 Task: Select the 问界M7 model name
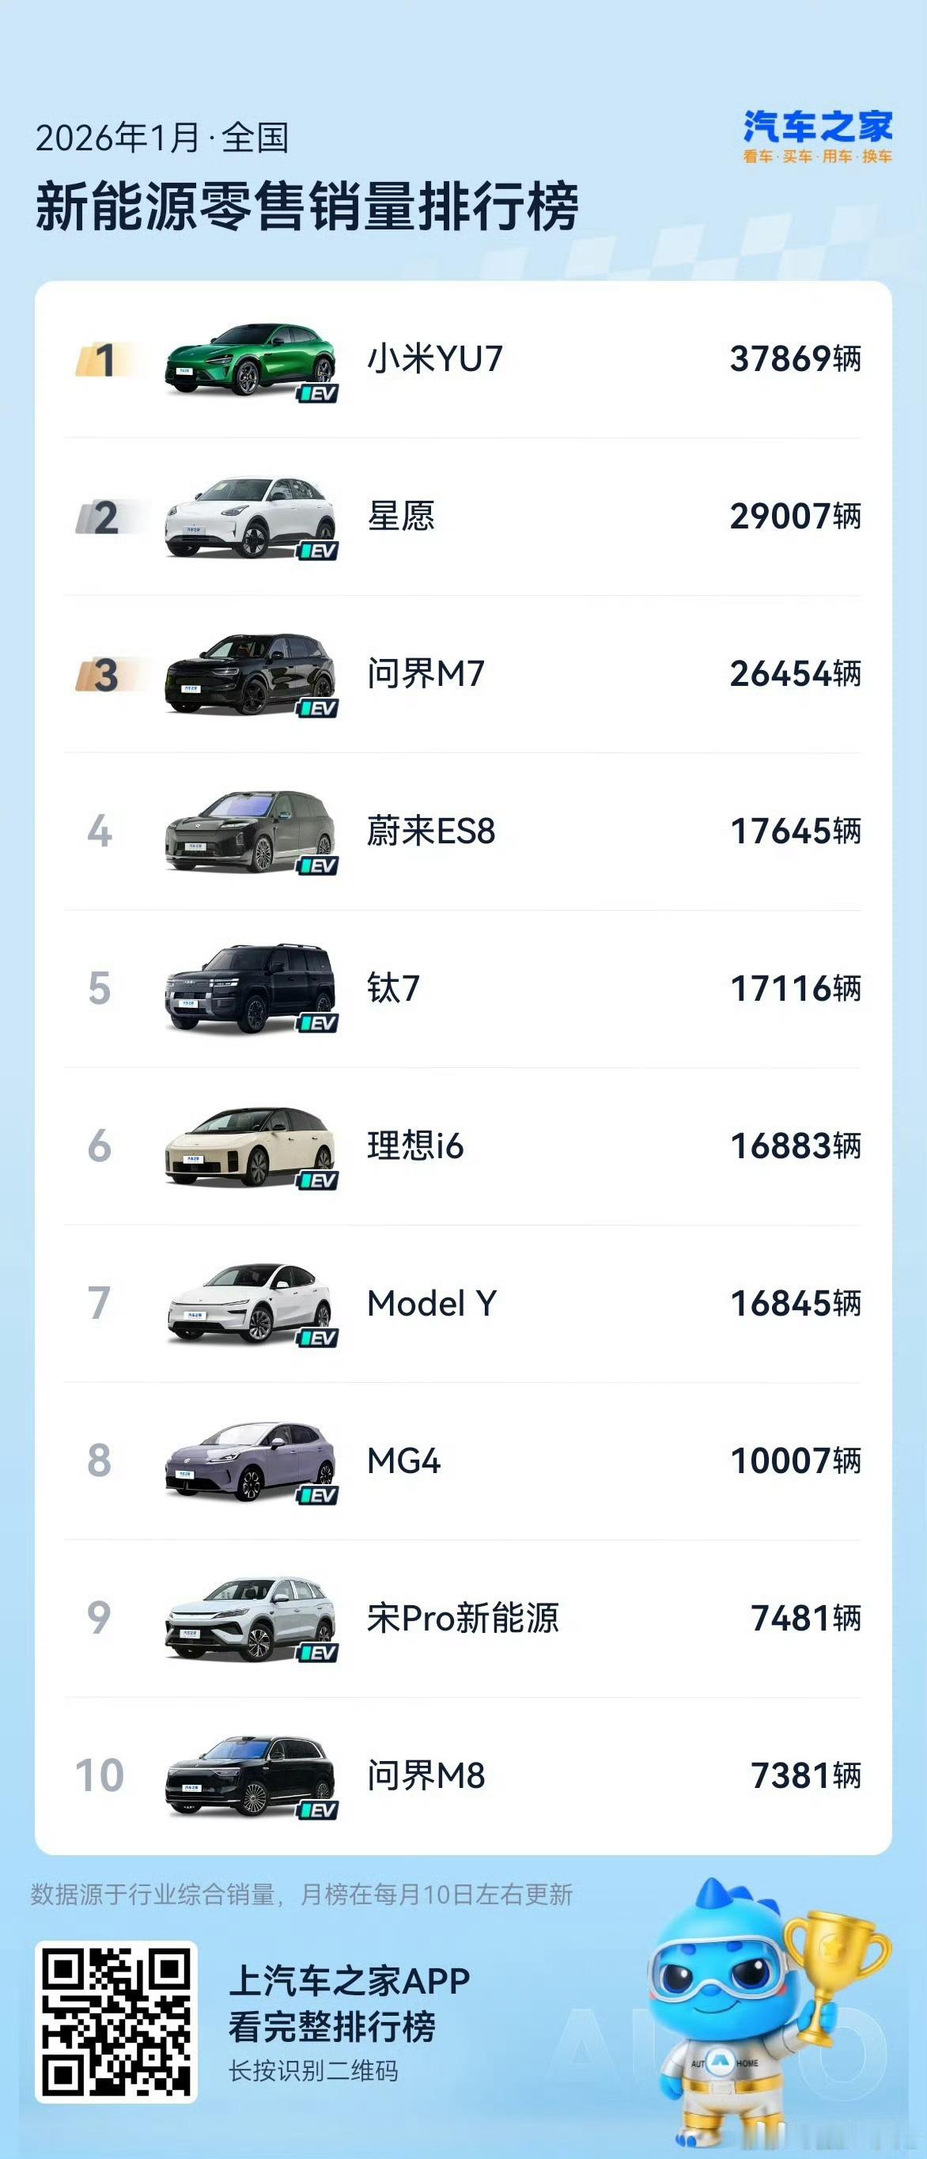[426, 674]
